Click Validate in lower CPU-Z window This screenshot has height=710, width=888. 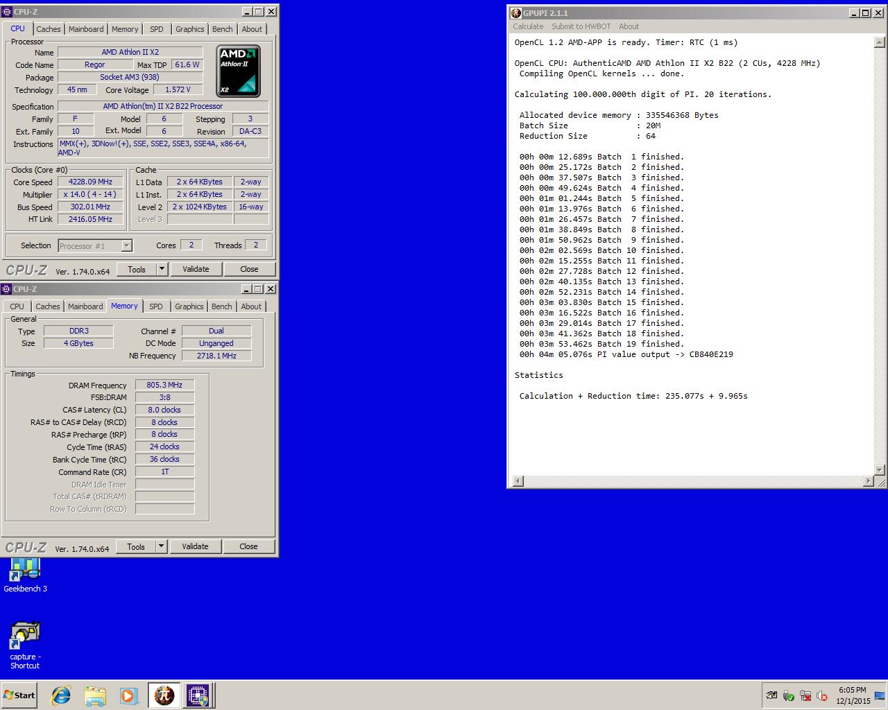click(x=195, y=546)
